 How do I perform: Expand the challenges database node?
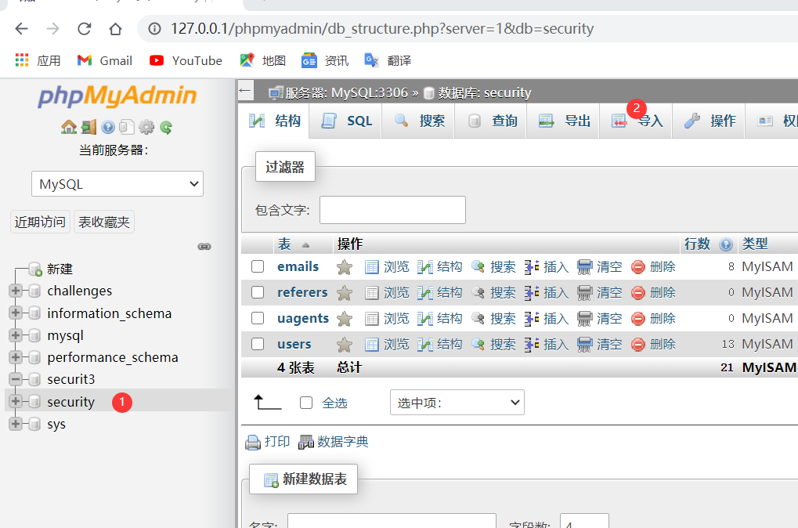(x=15, y=291)
